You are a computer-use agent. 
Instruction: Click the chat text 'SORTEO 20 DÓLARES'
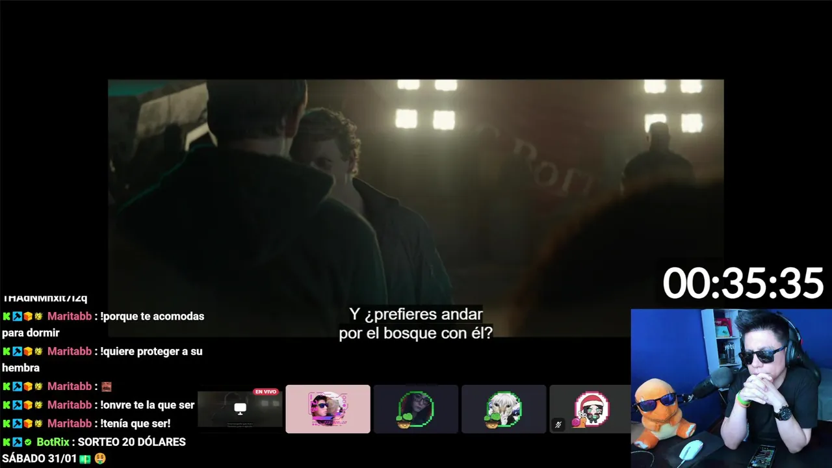132,442
